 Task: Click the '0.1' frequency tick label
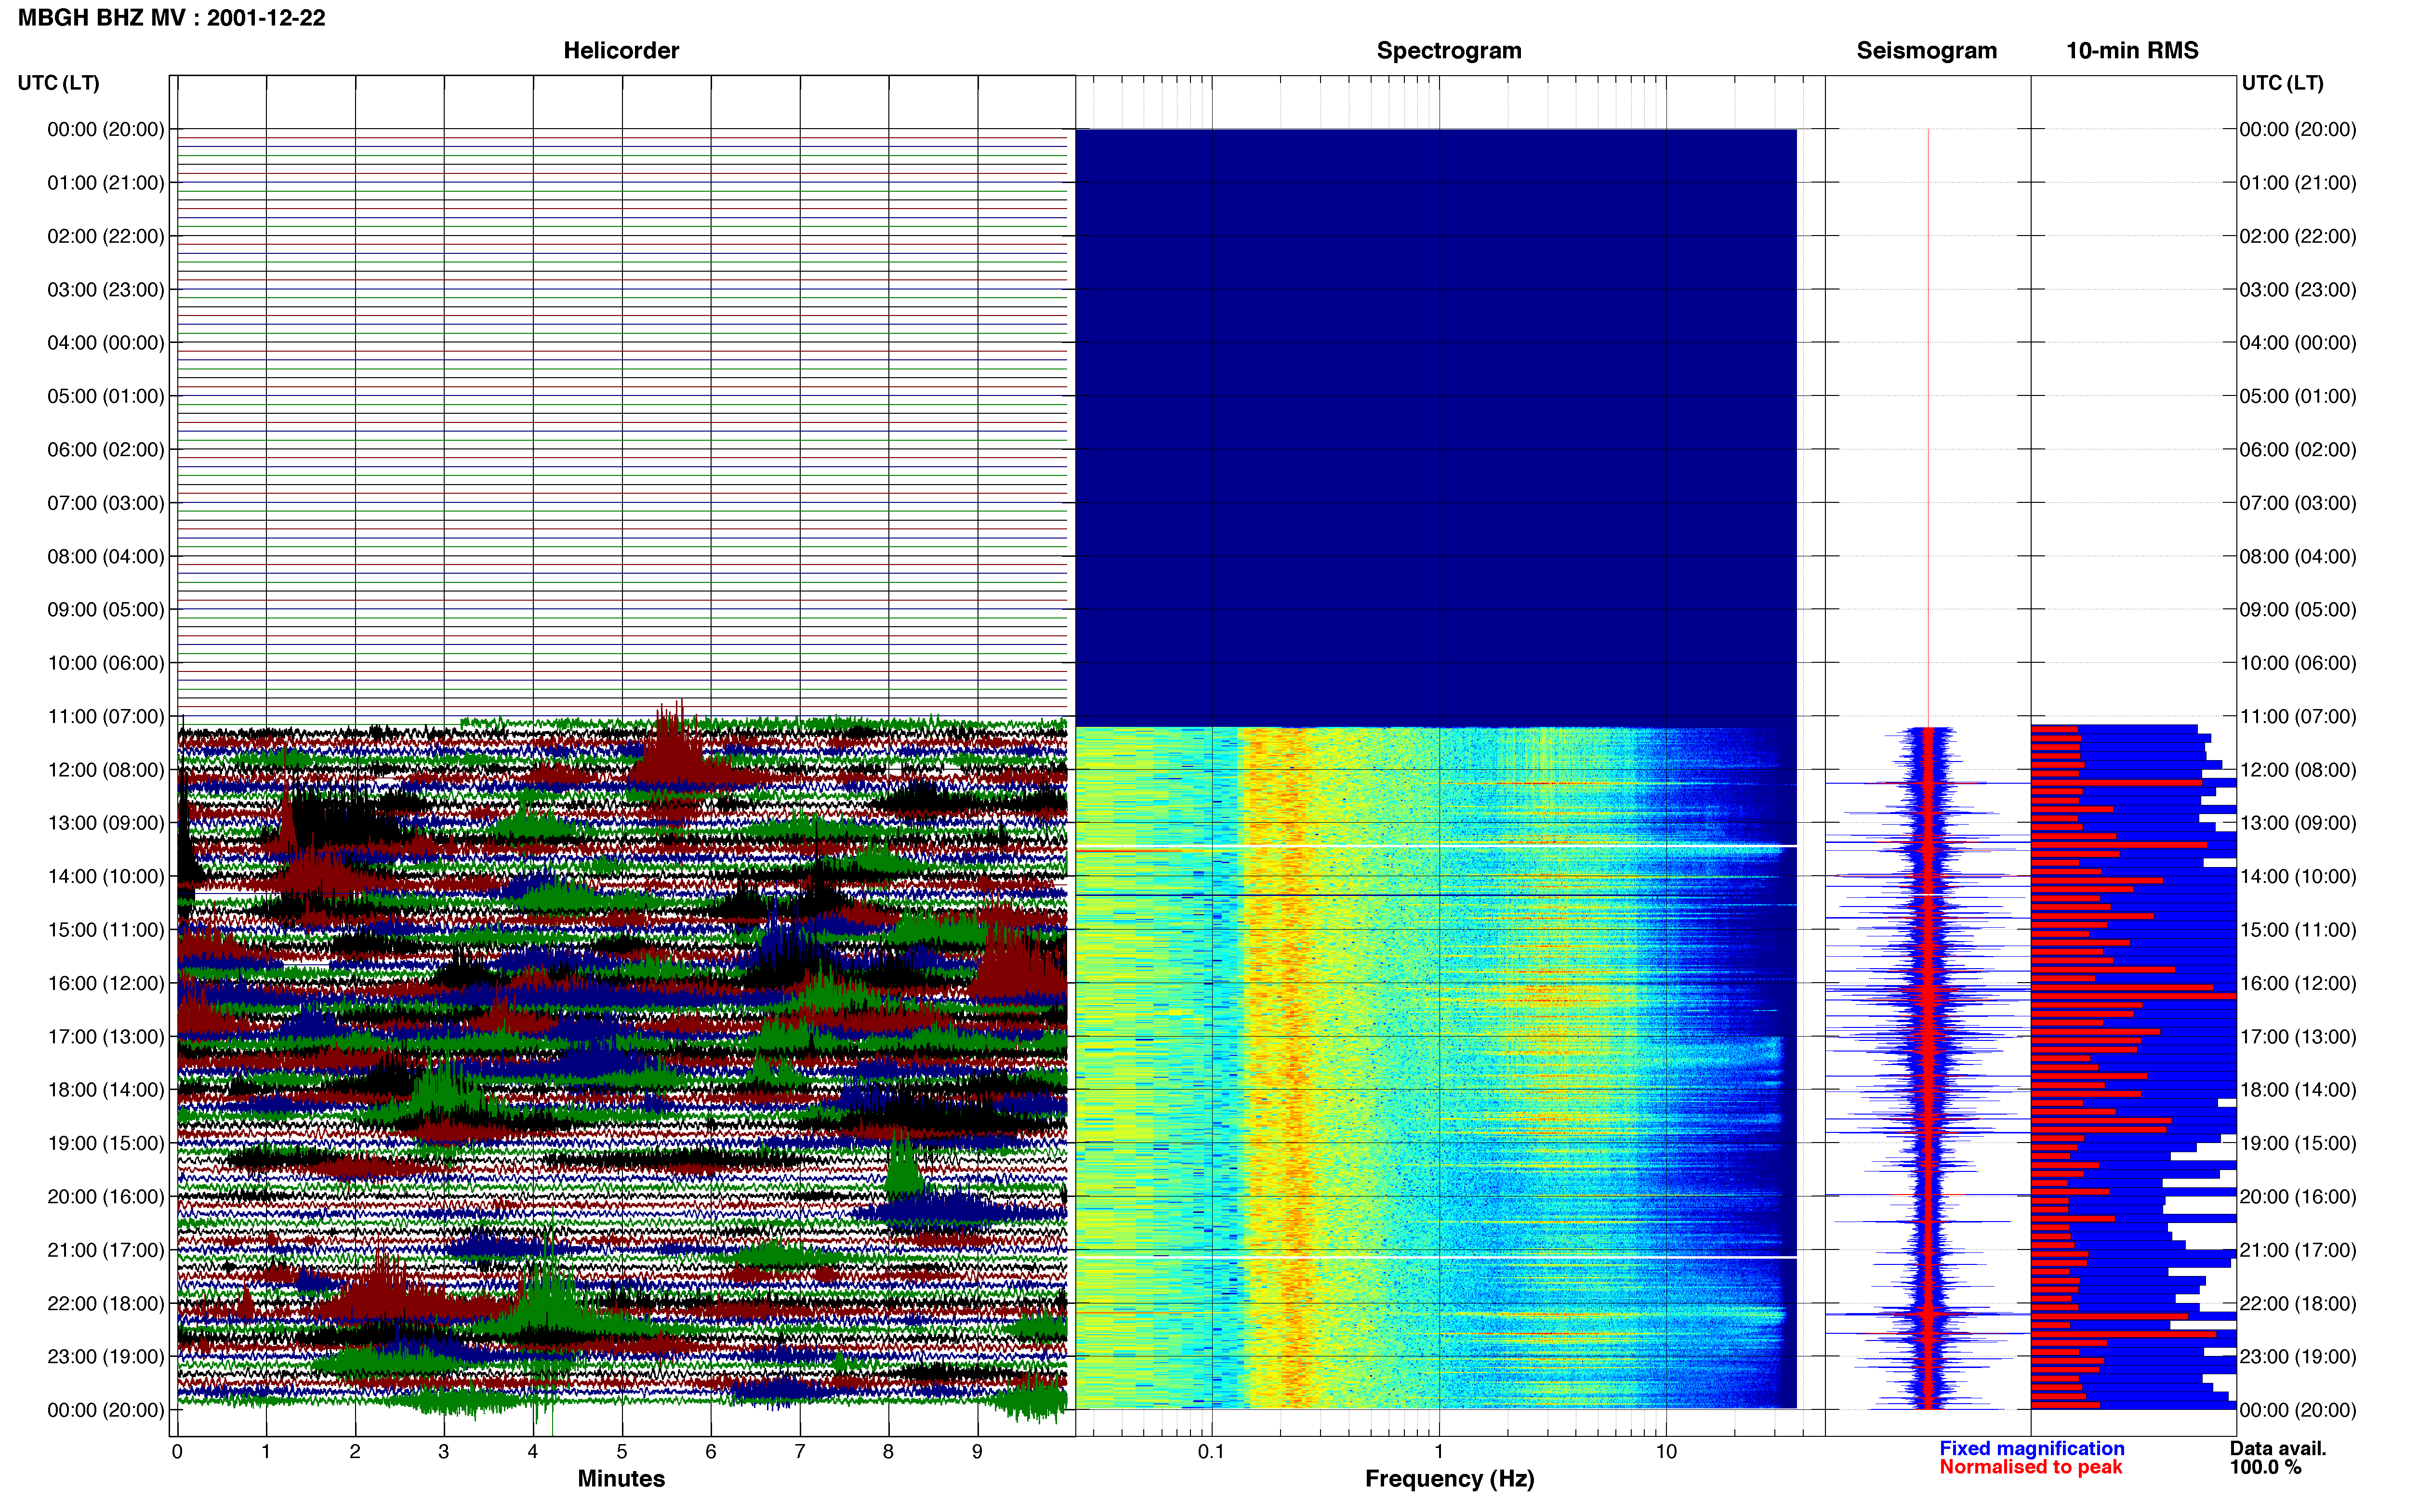(x=1211, y=1452)
